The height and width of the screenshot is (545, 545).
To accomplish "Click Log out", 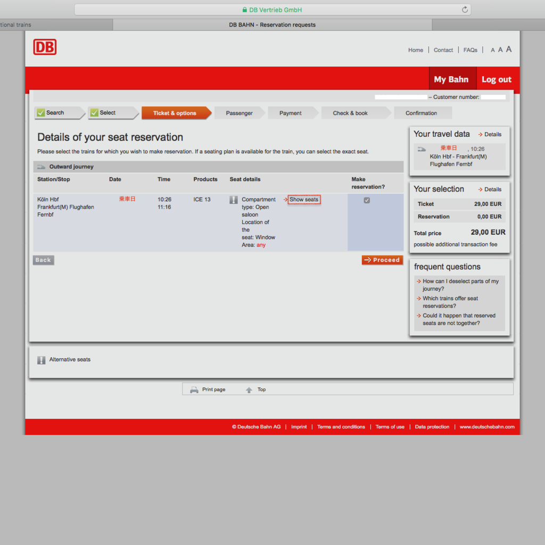I will (x=497, y=80).
